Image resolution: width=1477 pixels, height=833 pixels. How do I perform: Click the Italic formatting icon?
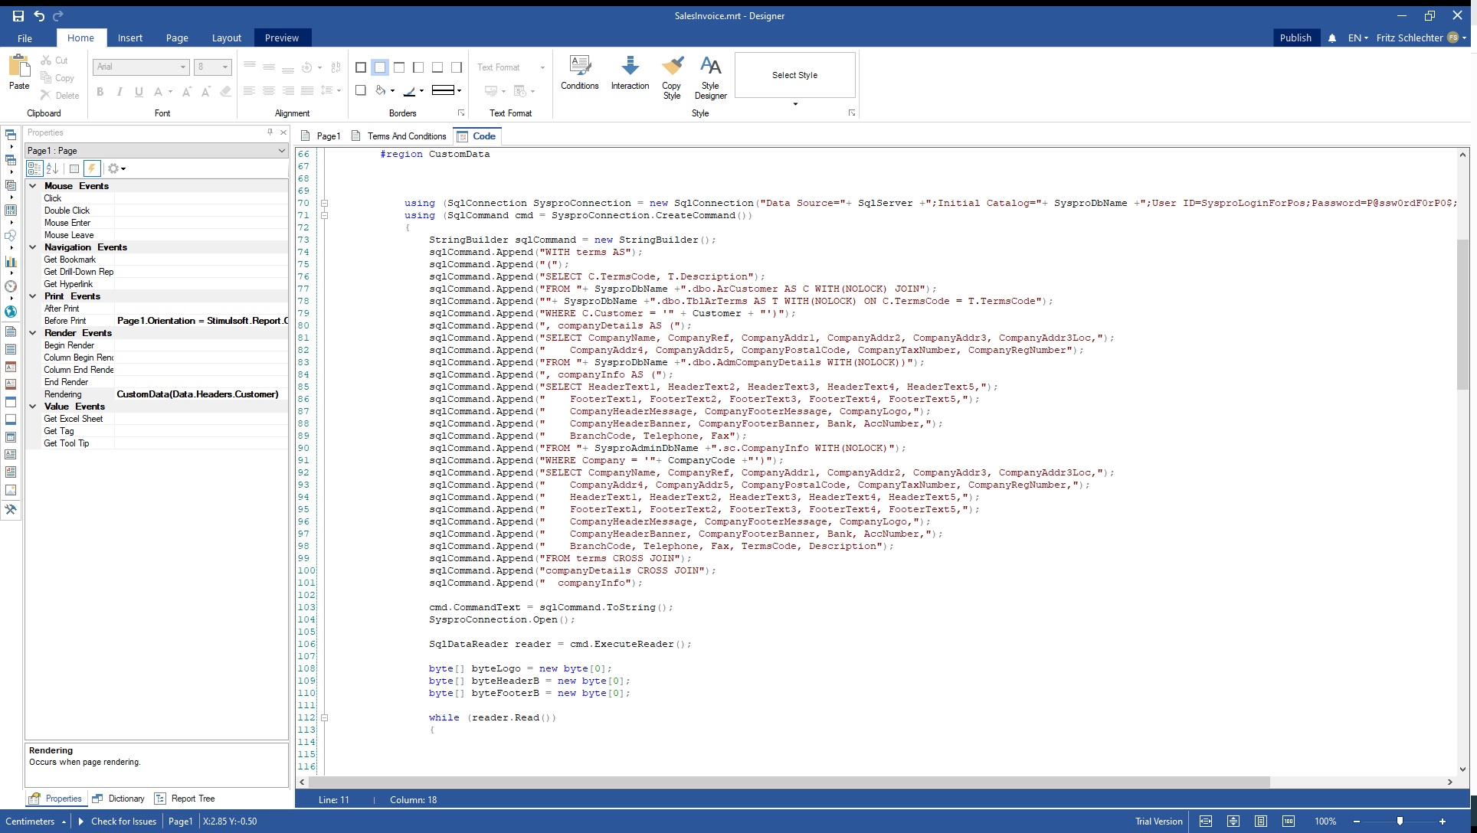[119, 90]
